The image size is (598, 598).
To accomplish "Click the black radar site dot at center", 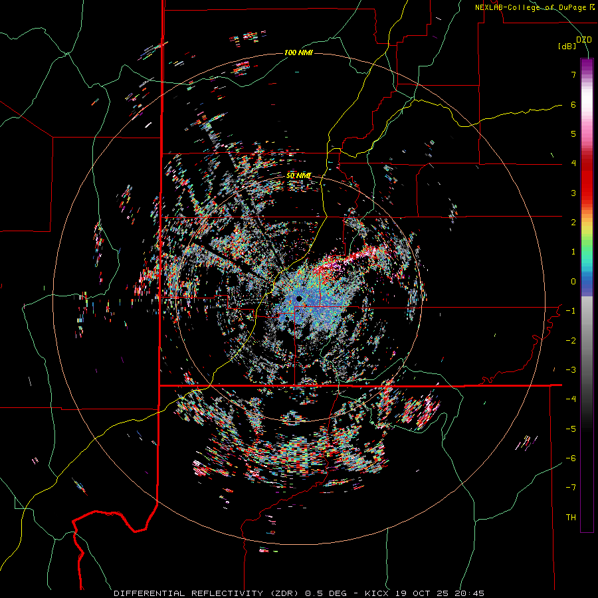I will pyautogui.click(x=298, y=298).
